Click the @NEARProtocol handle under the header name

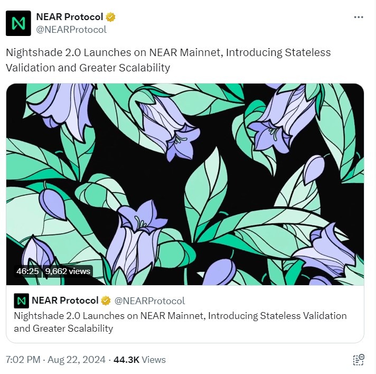pyautogui.click(x=71, y=30)
